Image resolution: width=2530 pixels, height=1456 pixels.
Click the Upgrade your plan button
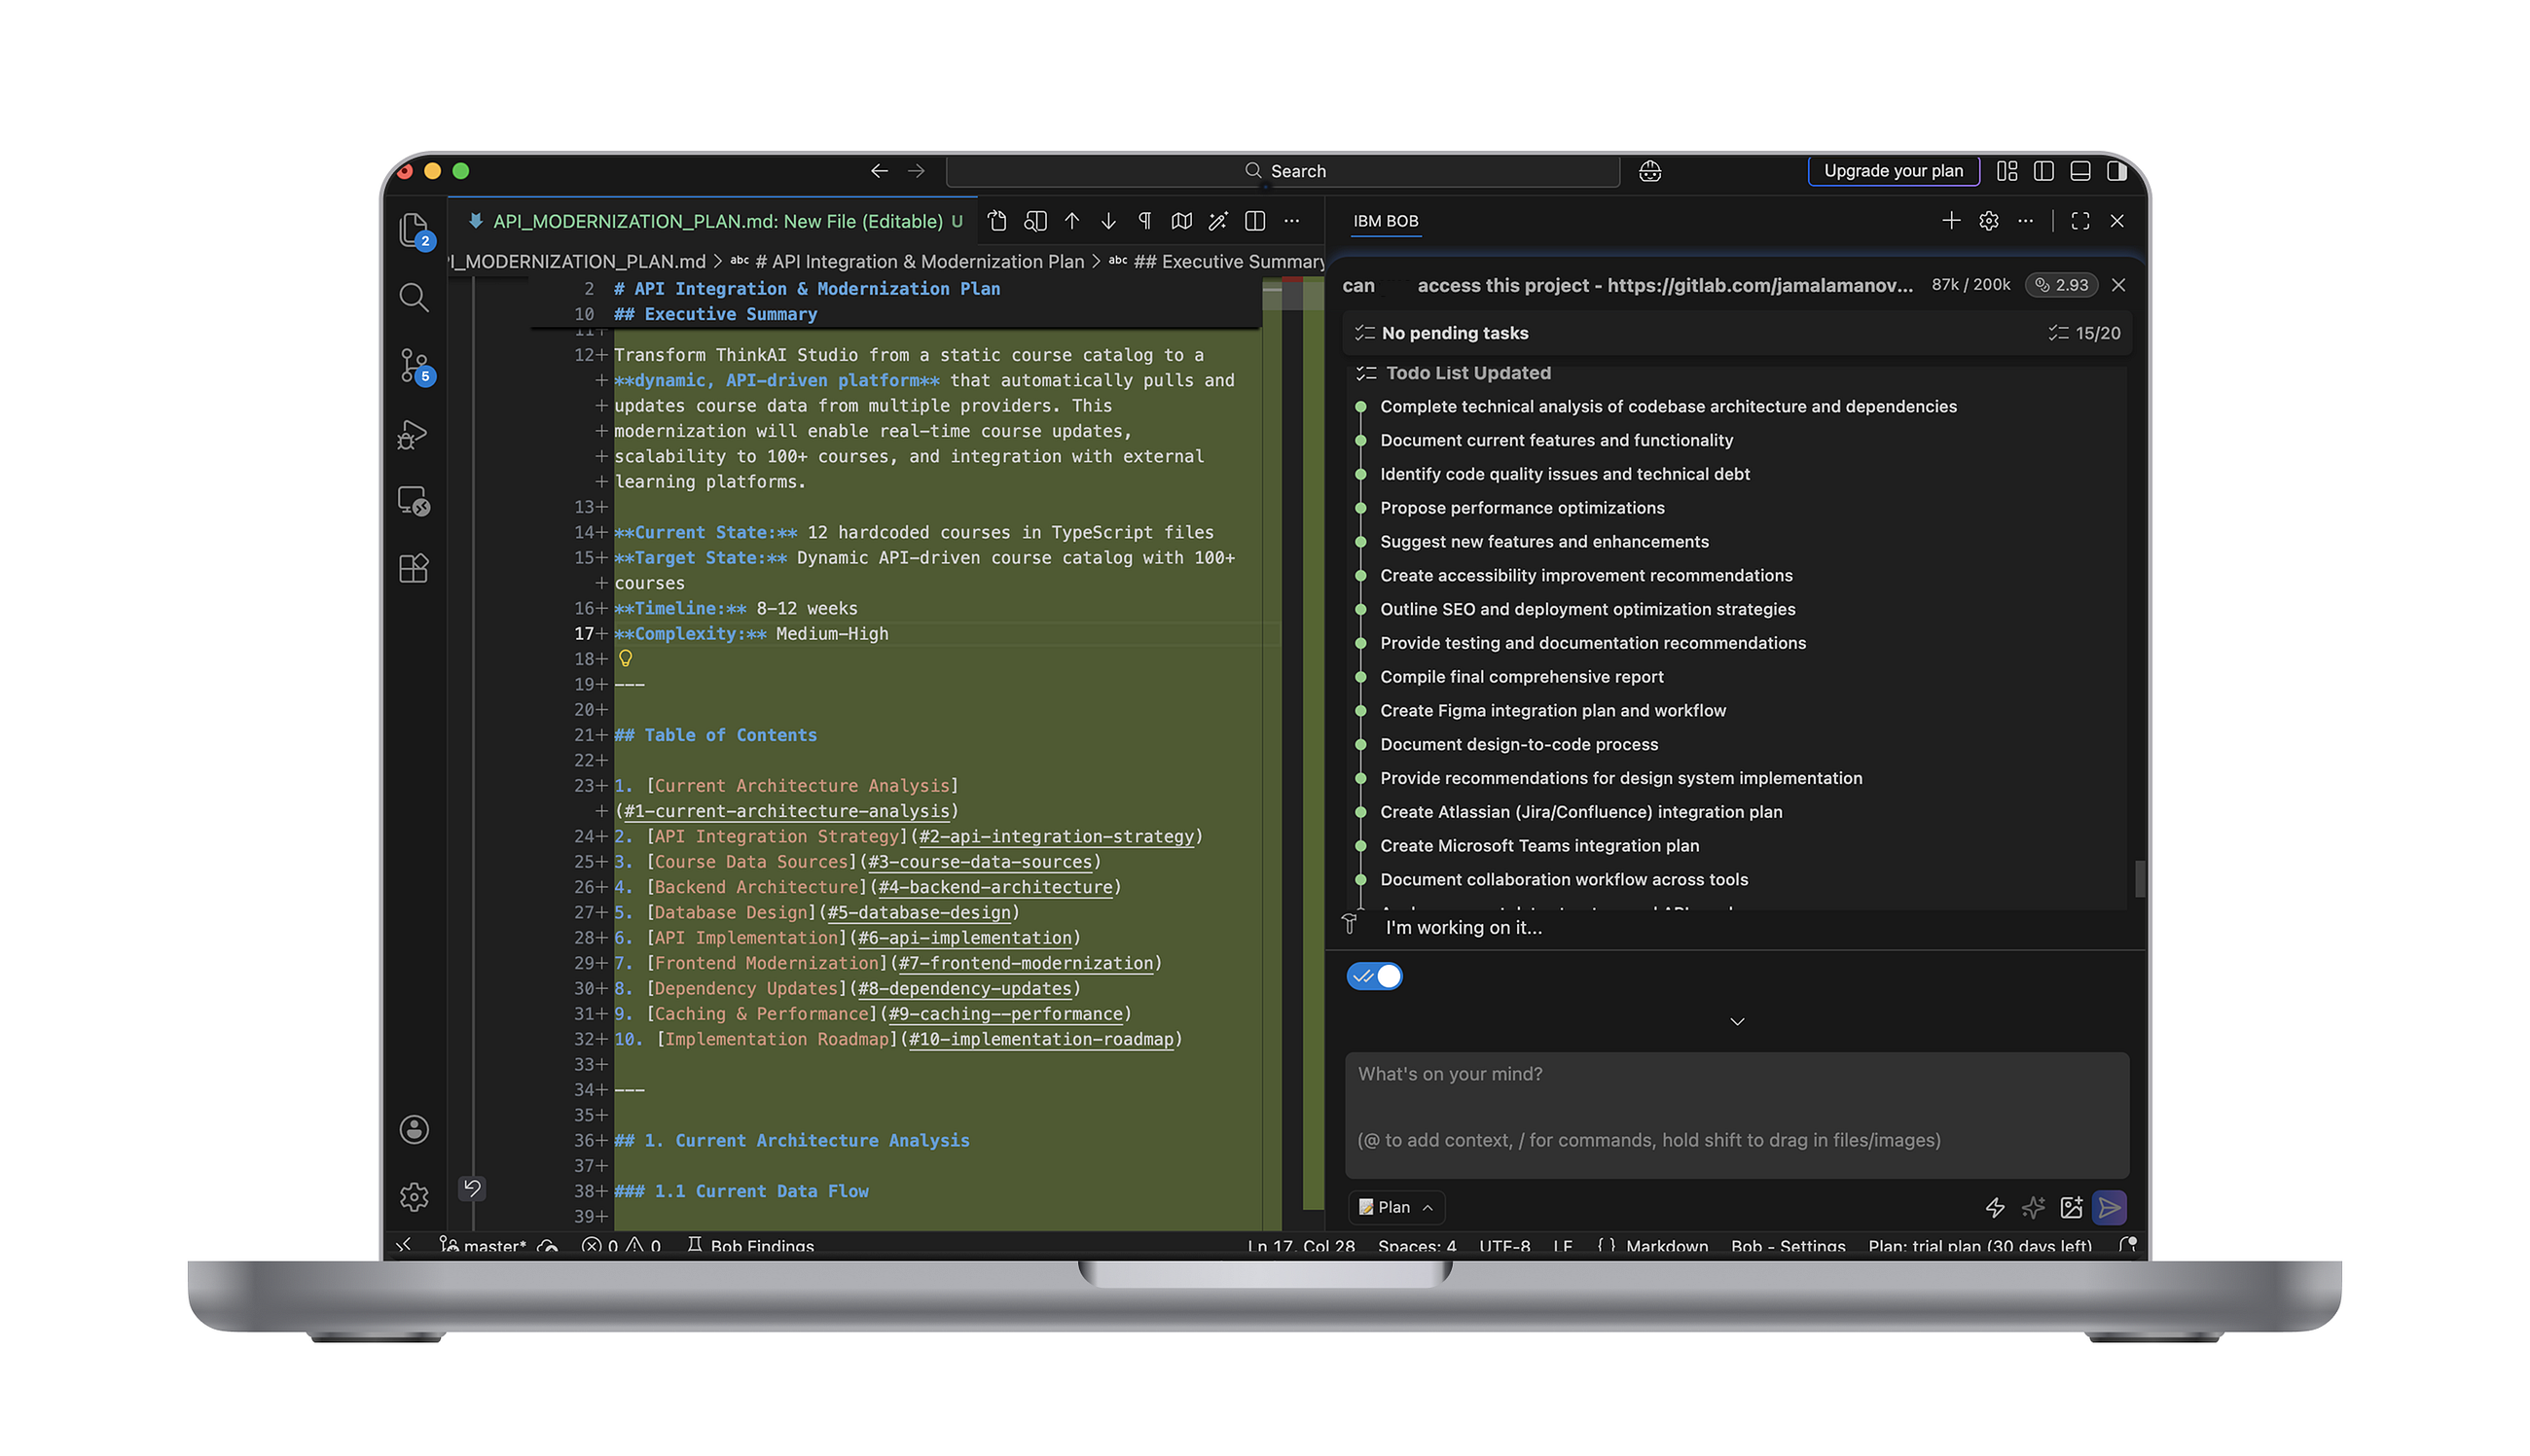1893,171
